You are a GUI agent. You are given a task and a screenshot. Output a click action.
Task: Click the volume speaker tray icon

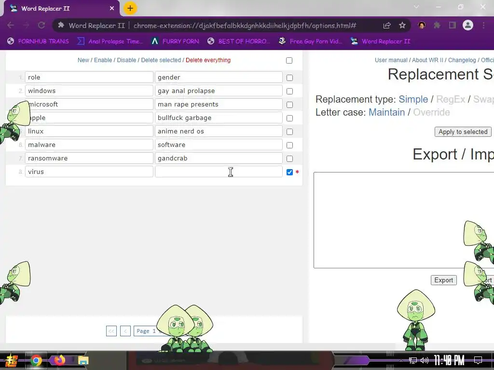[425, 360]
